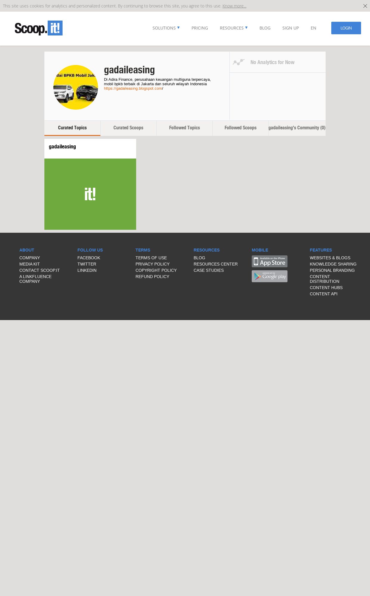The image size is (370, 596).
Task: Open Case Studies footer link
Action: [x=209, y=270]
